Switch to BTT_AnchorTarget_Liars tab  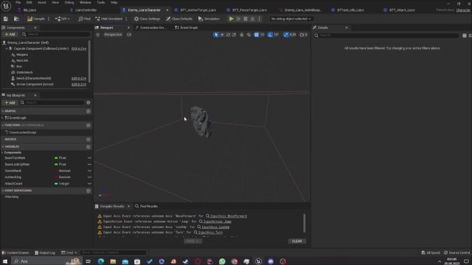(198, 10)
